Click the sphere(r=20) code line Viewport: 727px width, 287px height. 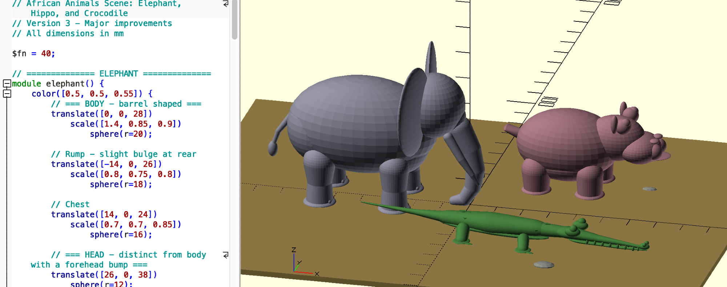[x=121, y=134]
